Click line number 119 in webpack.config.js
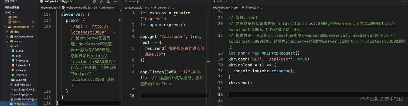The height and width of the screenshot is (106, 408). [x=47, y=26]
